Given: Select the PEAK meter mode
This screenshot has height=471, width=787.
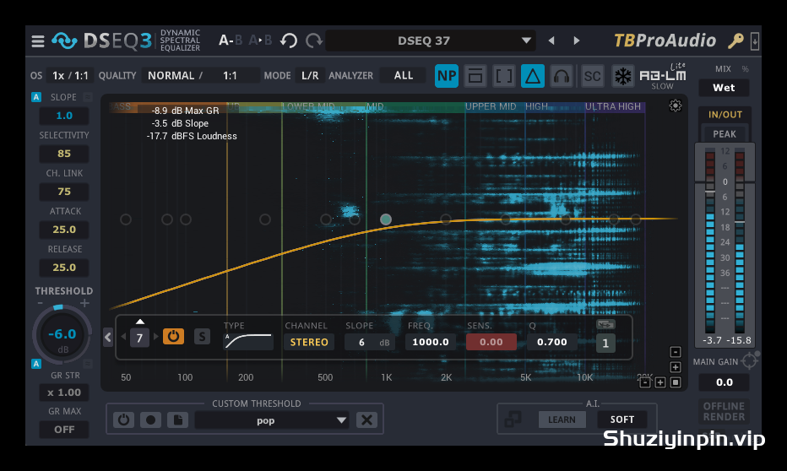Looking at the screenshot, I should click(725, 134).
